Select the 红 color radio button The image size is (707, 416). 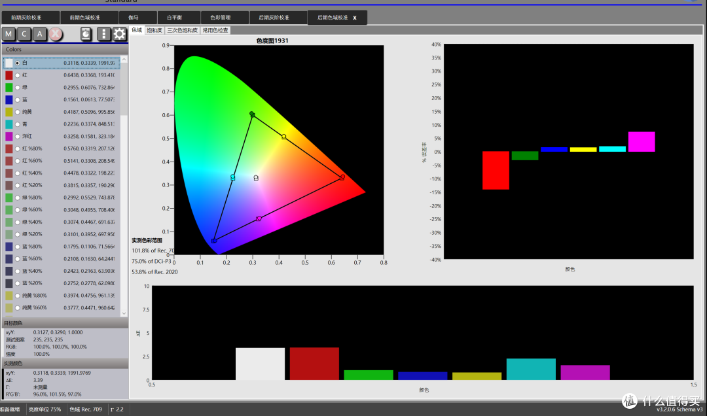(x=18, y=75)
